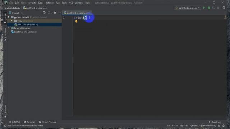Screen dimensions: 230x129
Task: Click python tutorial breadcrumb in navigation bar
Action: [13, 8]
